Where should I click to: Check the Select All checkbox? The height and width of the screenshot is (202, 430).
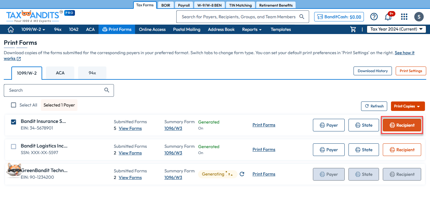pos(14,105)
